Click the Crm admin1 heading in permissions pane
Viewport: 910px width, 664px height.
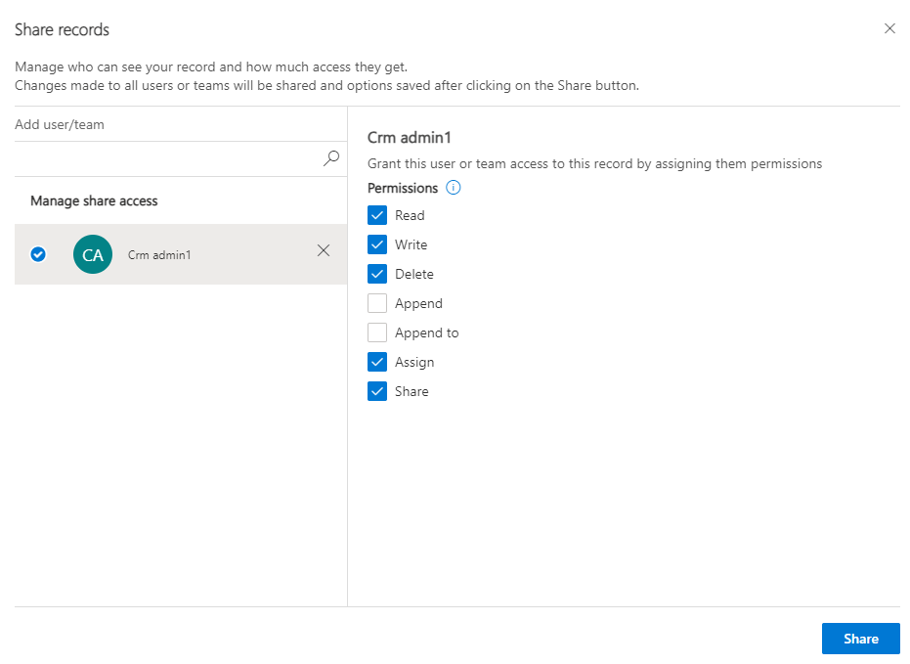[409, 138]
